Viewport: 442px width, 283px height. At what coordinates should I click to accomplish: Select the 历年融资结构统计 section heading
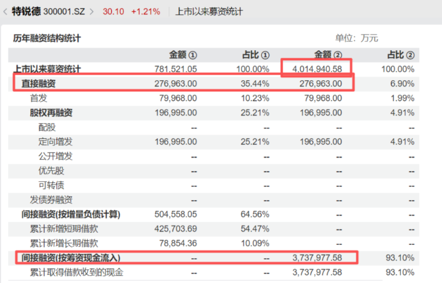[x=47, y=39]
